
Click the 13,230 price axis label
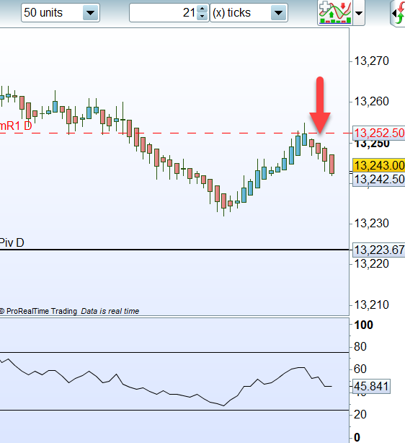(x=371, y=224)
